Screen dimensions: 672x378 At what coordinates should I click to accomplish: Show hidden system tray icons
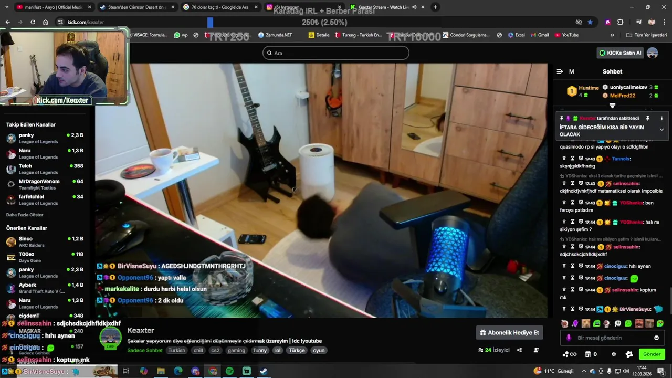pyautogui.click(x=583, y=371)
